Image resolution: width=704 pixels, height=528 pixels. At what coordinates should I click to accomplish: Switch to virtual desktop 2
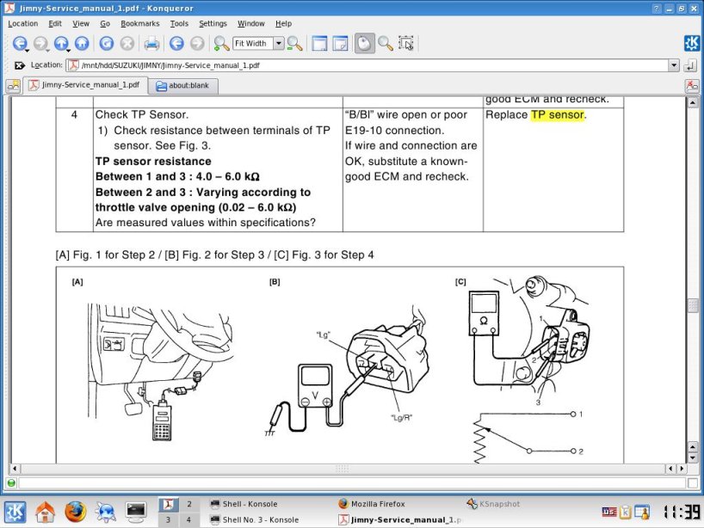point(189,504)
